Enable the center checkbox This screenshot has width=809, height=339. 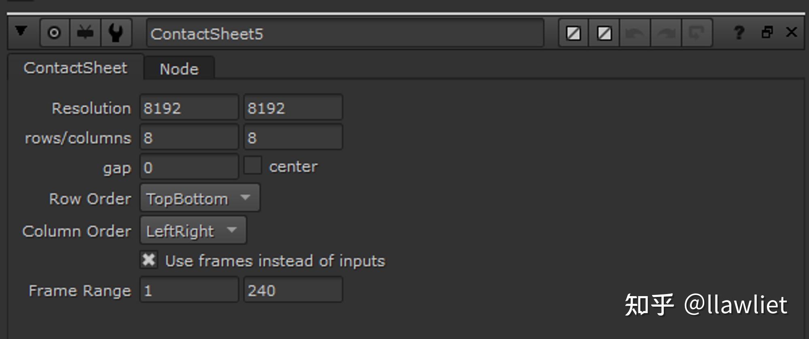click(x=253, y=166)
